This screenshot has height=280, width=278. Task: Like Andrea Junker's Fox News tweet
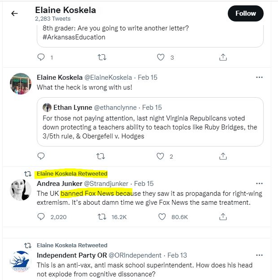162,217
